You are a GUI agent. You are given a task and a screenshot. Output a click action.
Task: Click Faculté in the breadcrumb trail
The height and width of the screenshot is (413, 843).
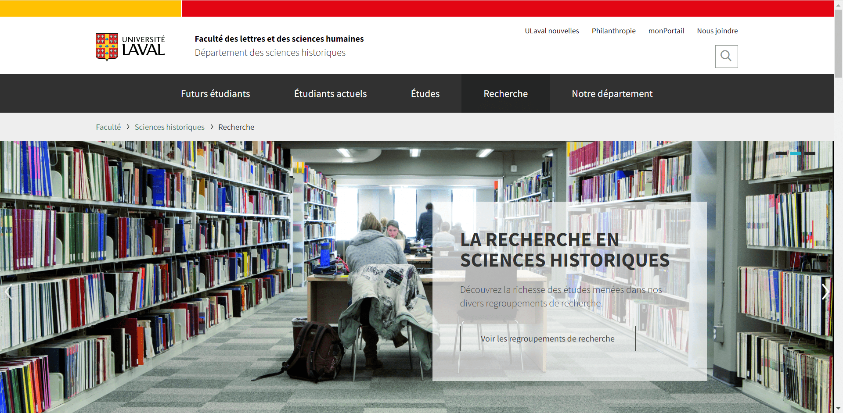click(x=108, y=127)
